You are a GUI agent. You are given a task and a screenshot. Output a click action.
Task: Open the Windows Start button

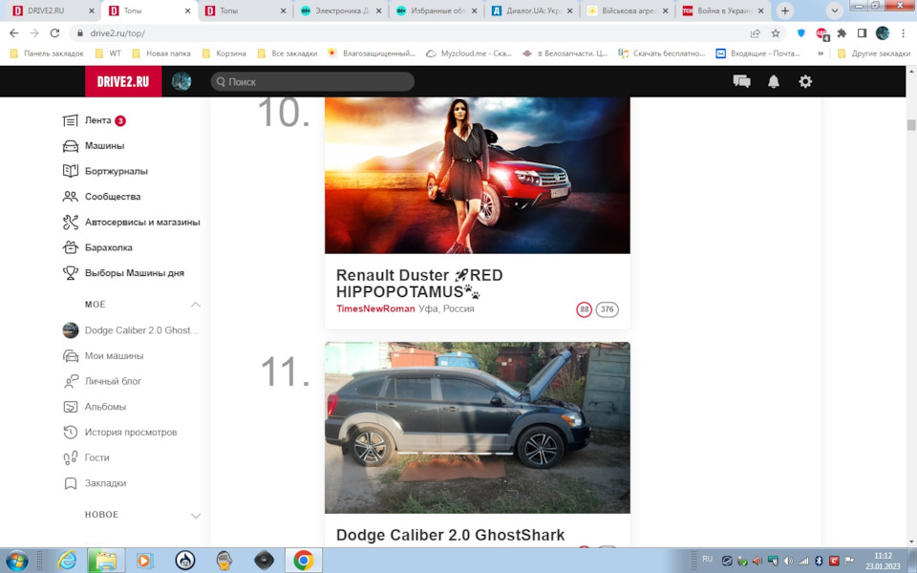16,561
